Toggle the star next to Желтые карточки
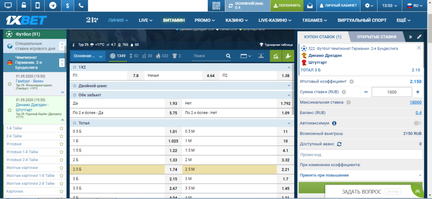432x199 pixels. [x=61, y=168]
